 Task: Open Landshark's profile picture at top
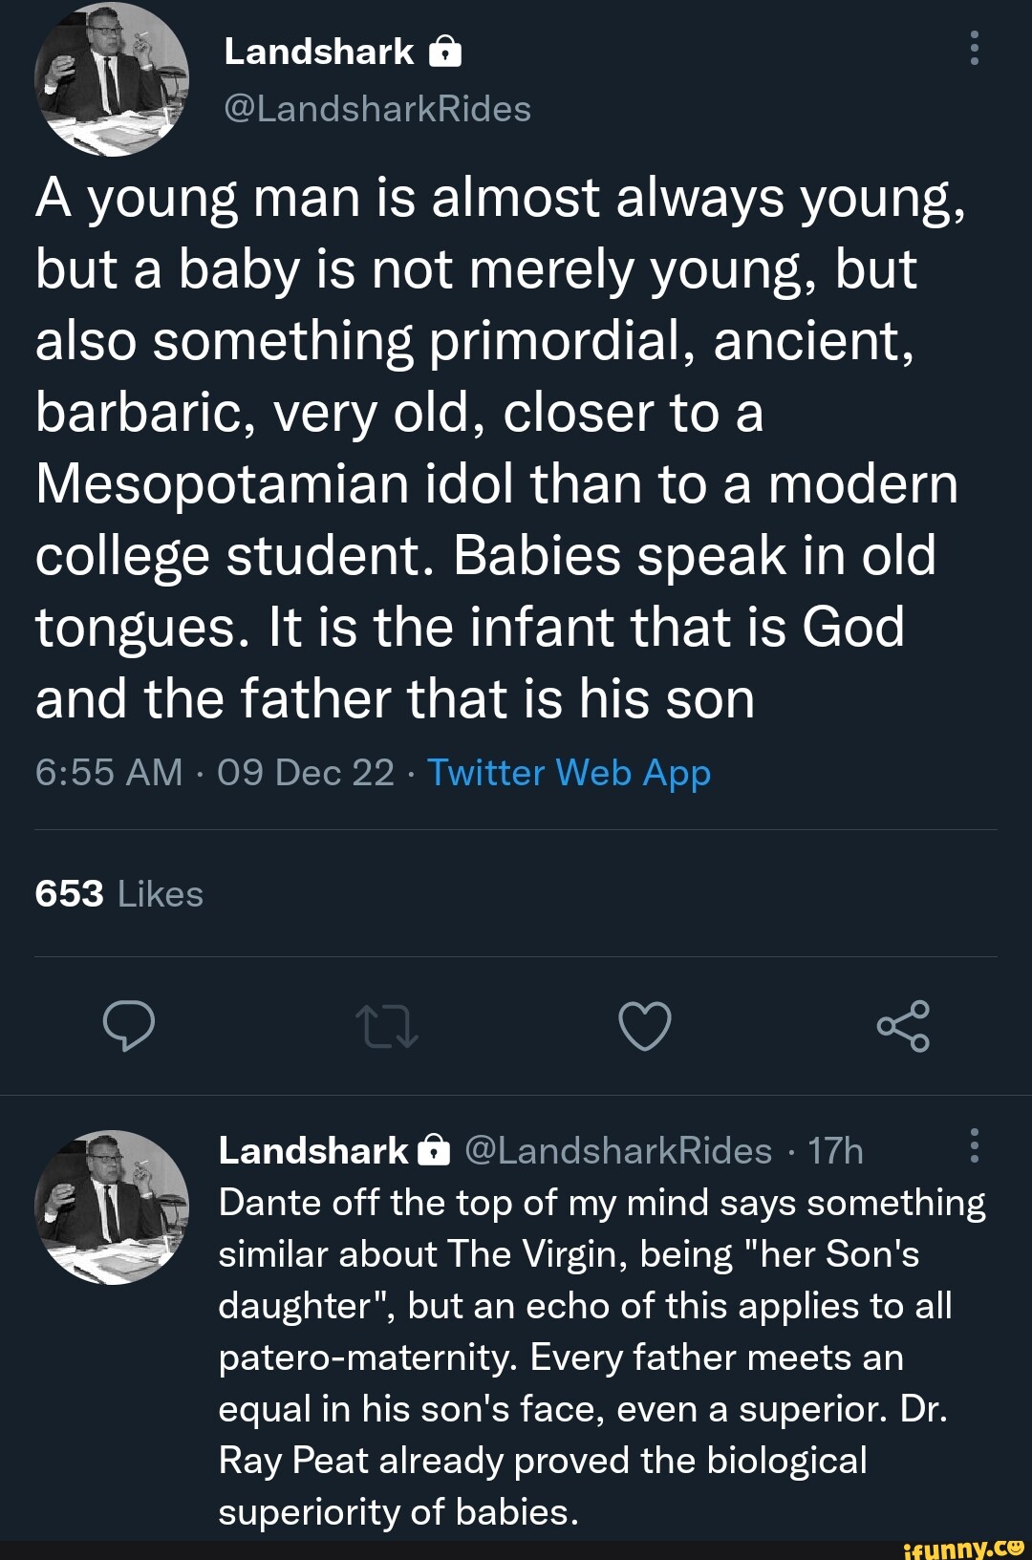pos(112,79)
